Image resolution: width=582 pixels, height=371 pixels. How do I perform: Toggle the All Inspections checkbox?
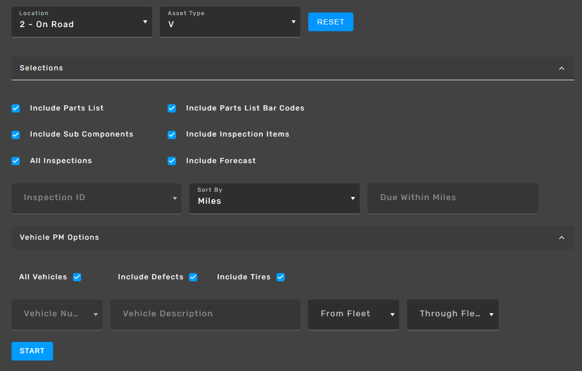pos(16,161)
